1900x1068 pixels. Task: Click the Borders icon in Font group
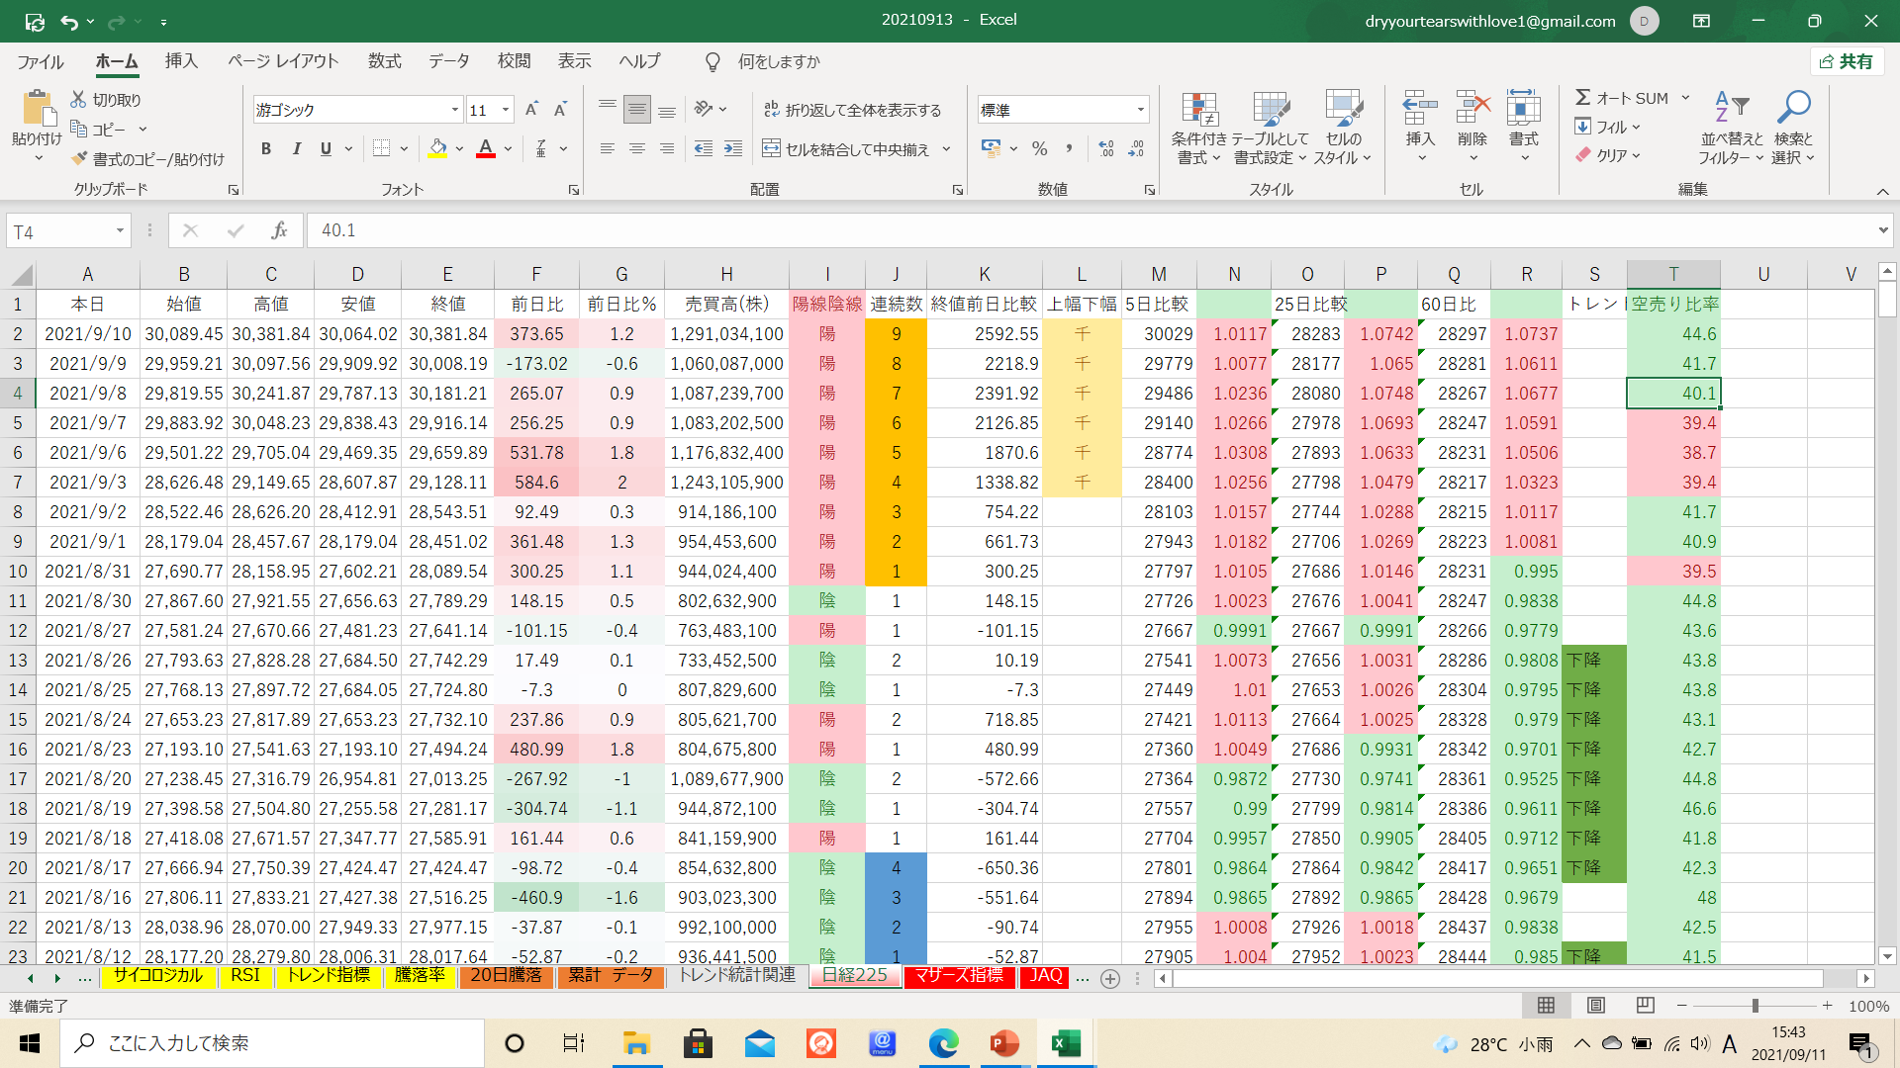click(x=381, y=148)
